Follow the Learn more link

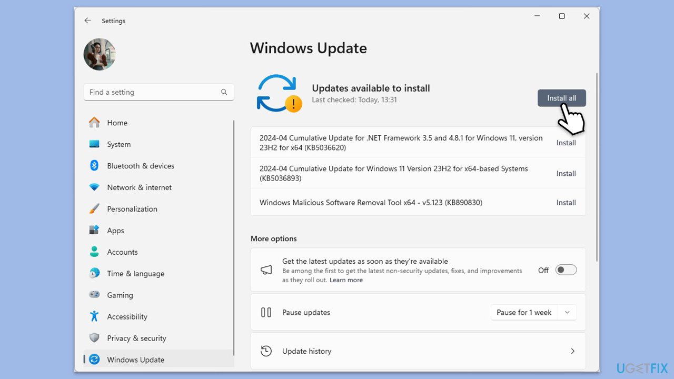tap(346, 280)
